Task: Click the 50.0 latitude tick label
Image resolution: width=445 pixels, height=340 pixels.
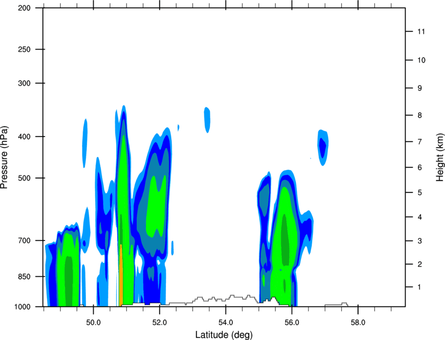Action: click(93, 323)
